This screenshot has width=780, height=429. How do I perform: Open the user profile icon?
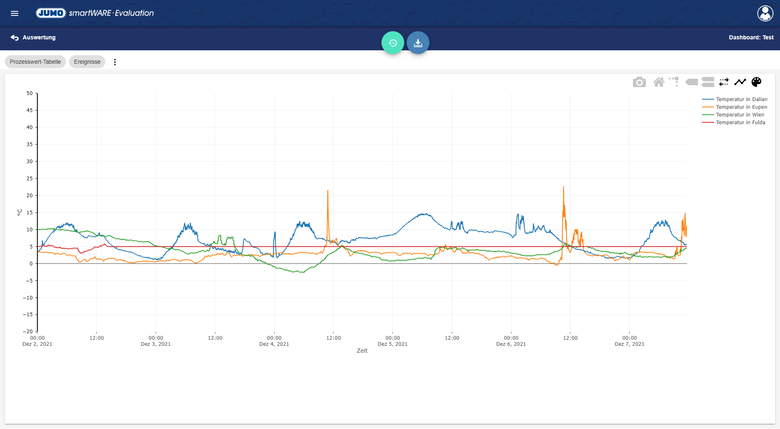click(x=765, y=13)
